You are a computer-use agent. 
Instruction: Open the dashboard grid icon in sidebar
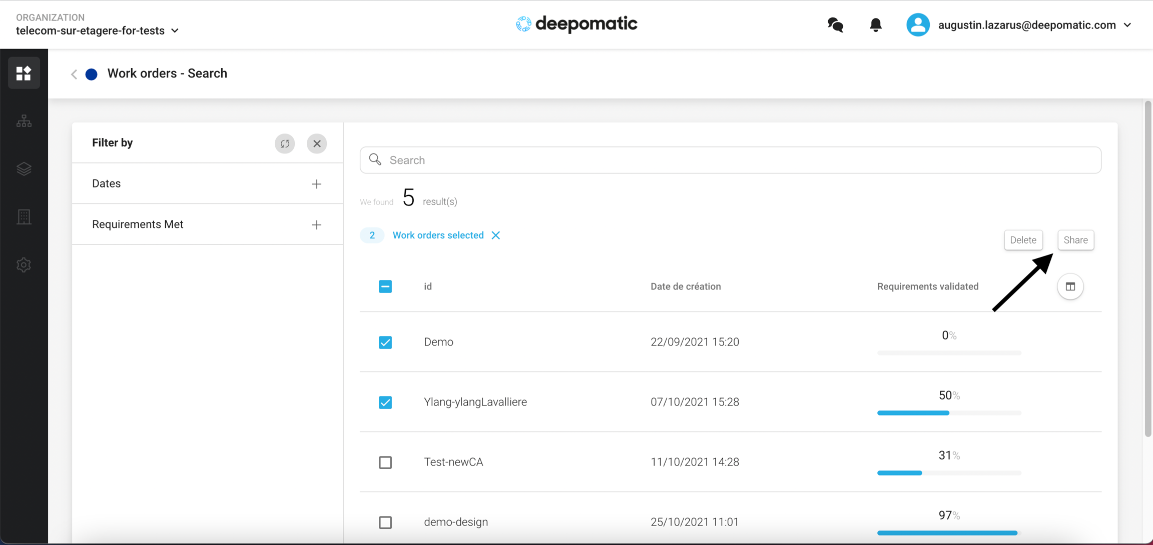click(24, 73)
